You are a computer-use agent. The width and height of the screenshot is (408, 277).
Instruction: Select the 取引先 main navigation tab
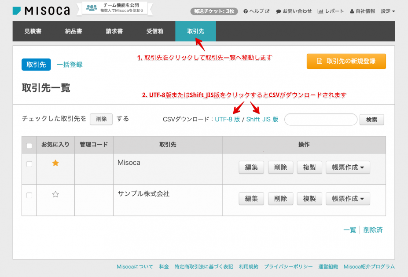[196, 31]
